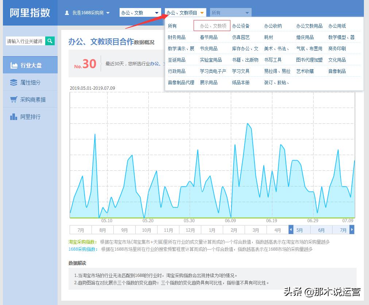Click the green search magnifier icon
Image resolution: width=369 pixels, height=305 pixels.
tap(50, 41)
